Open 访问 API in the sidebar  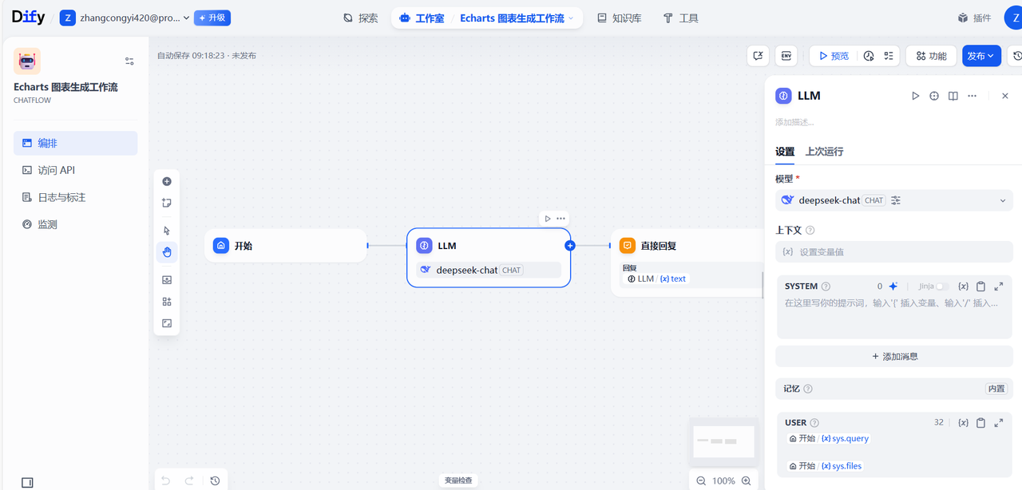(x=75, y=170)
